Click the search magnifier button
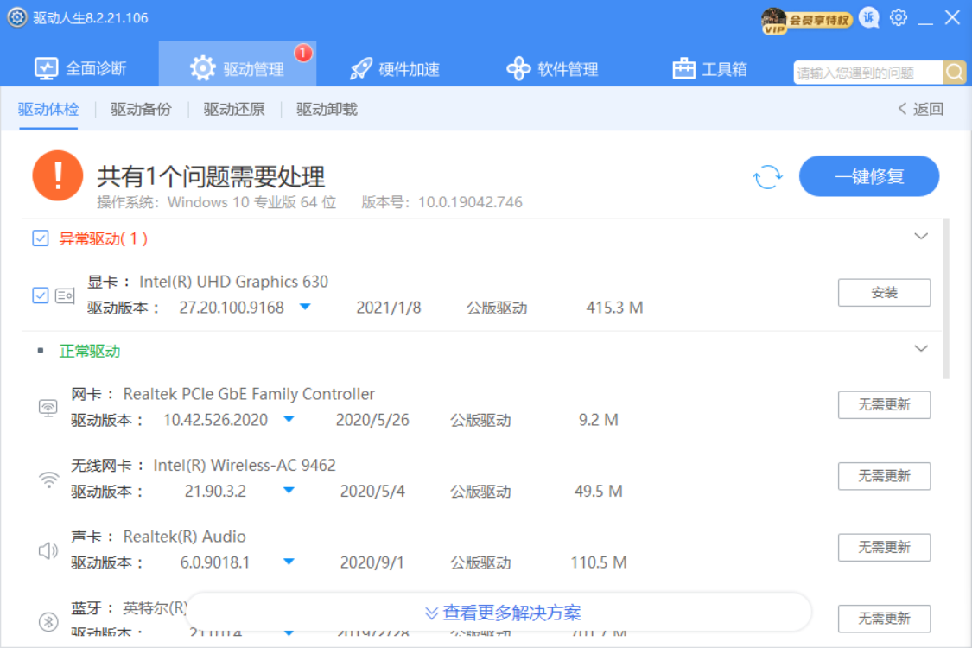This screenshot has height=648, width=972. [x=954, y=73]
